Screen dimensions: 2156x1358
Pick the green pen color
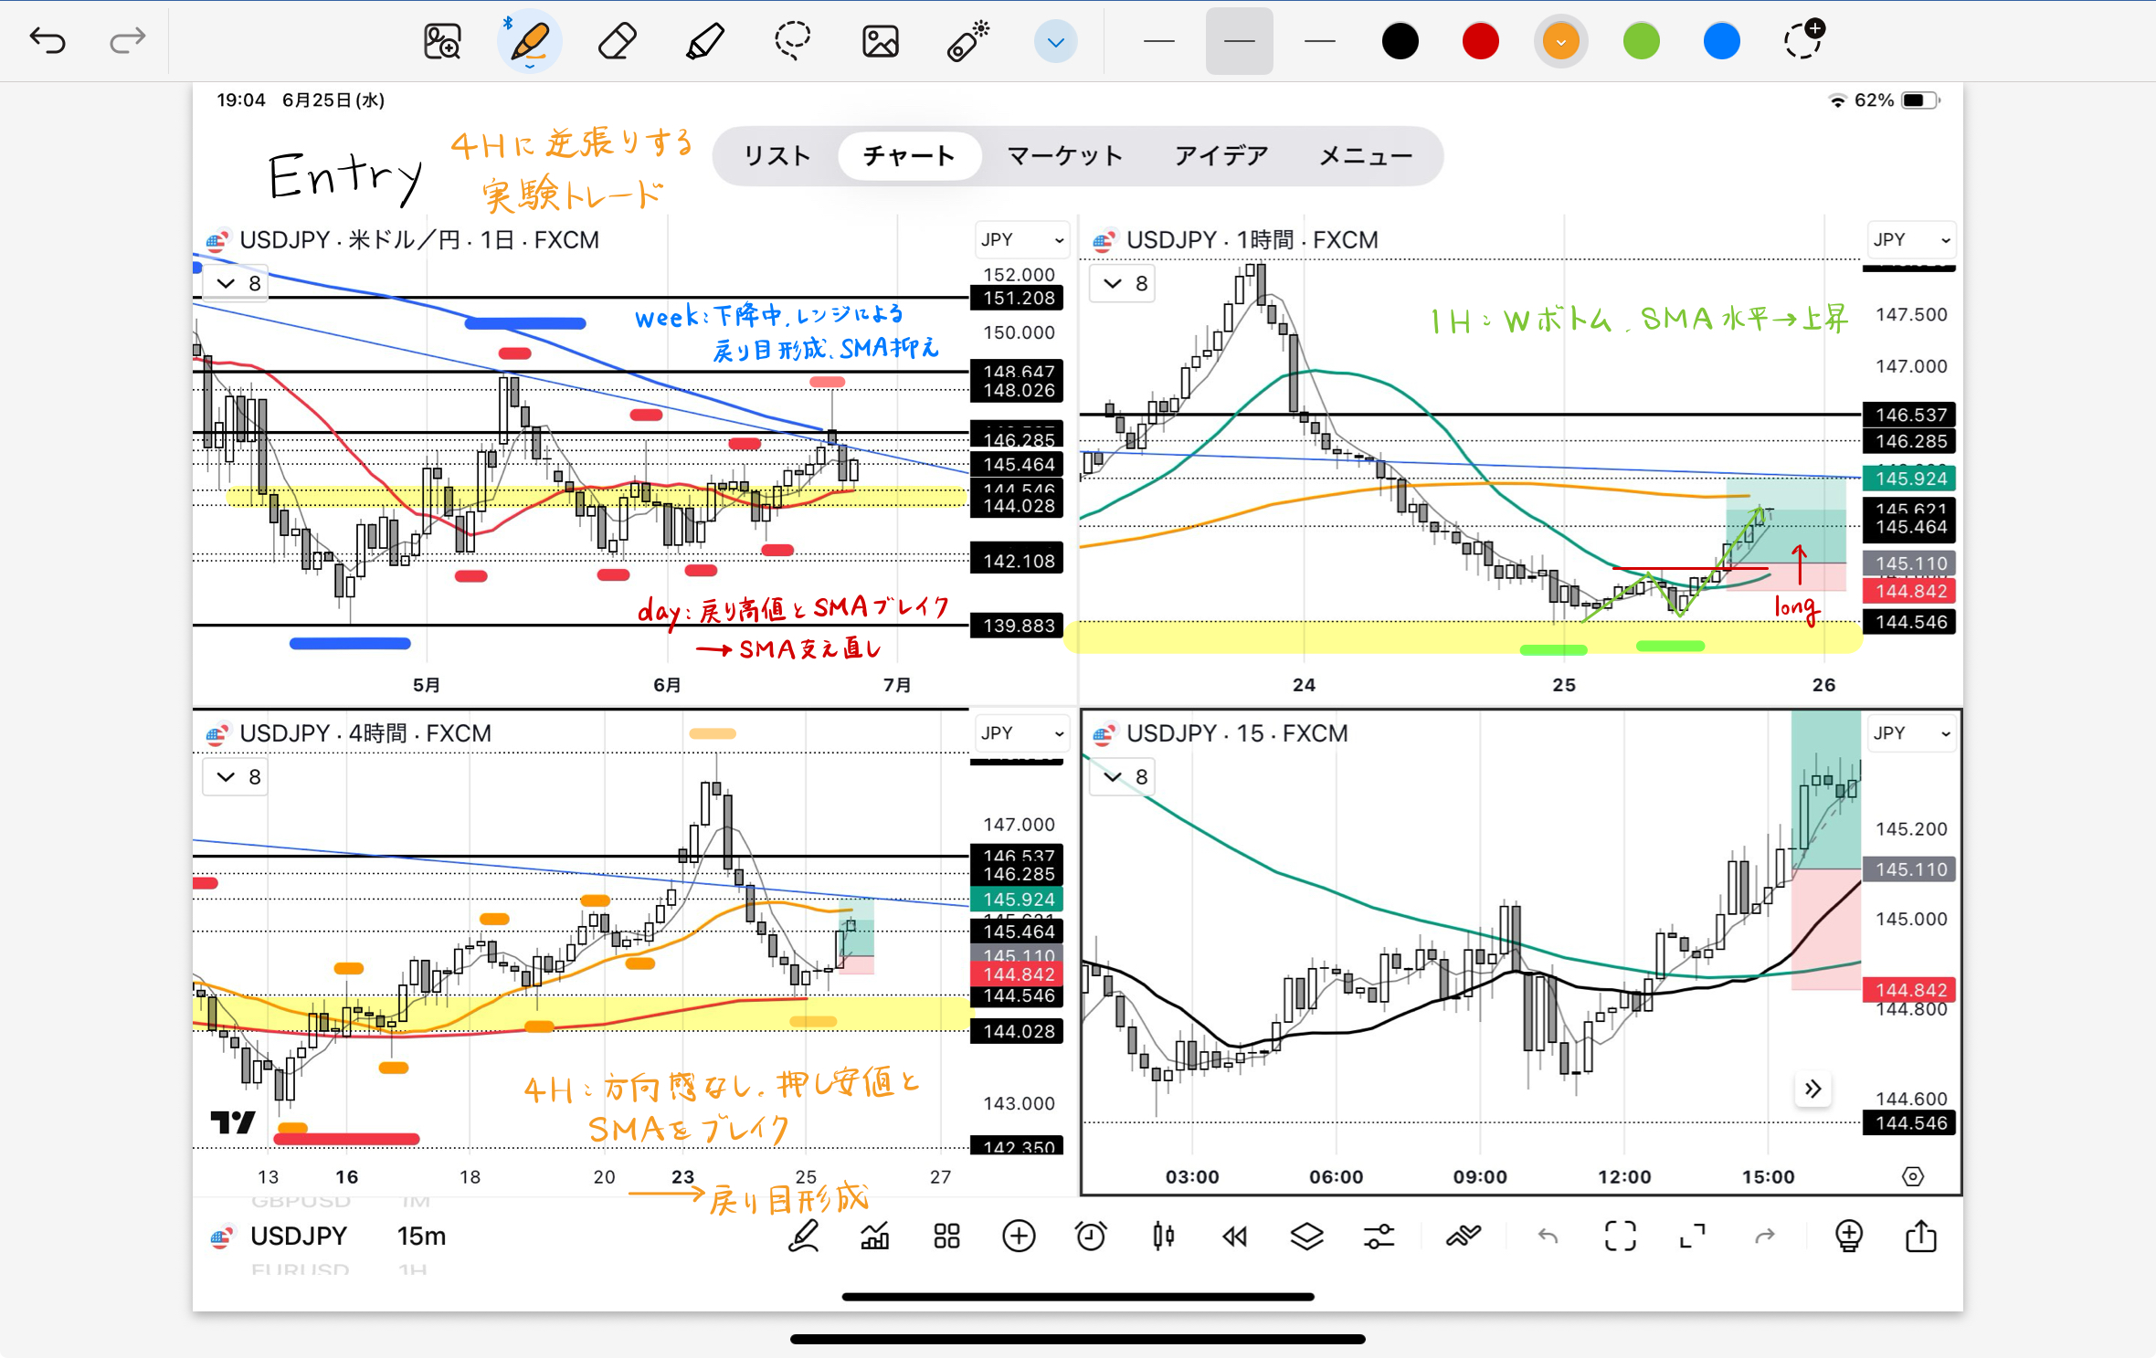1641,41
